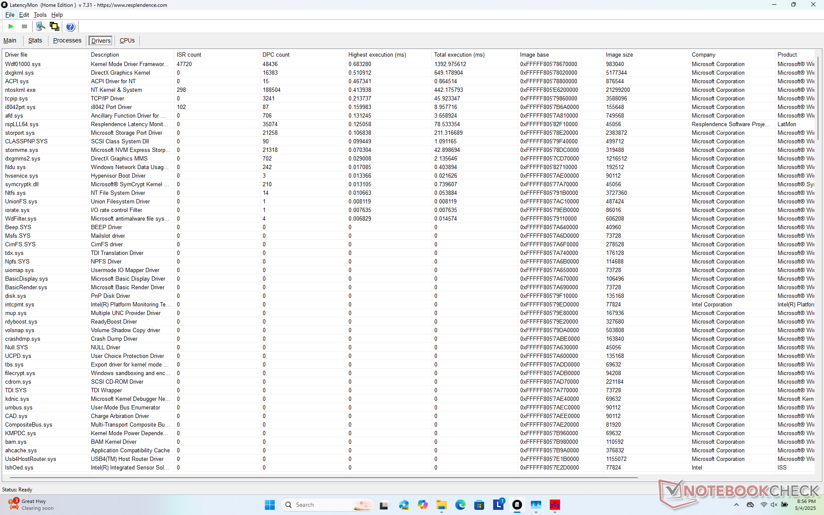The width and height of the screenshot is (824, 515).
Task: Open Microsoft Store from the taskbar
Action: coord(479,505)
